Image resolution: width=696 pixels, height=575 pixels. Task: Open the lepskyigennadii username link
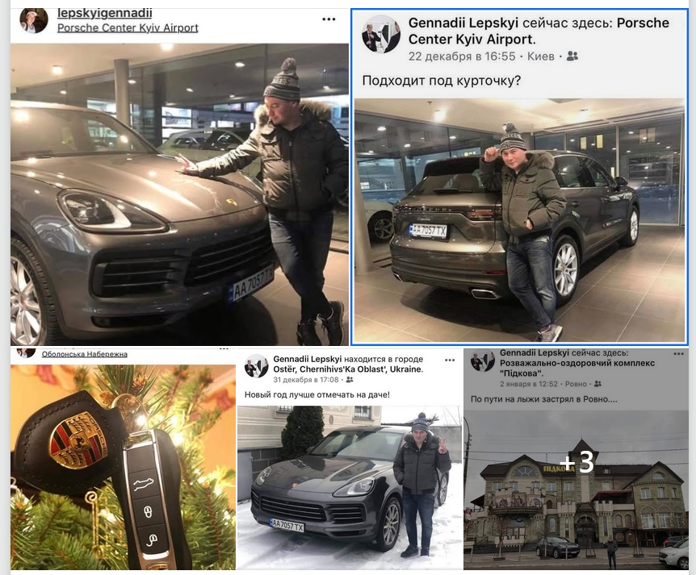[x=105, y=13]
